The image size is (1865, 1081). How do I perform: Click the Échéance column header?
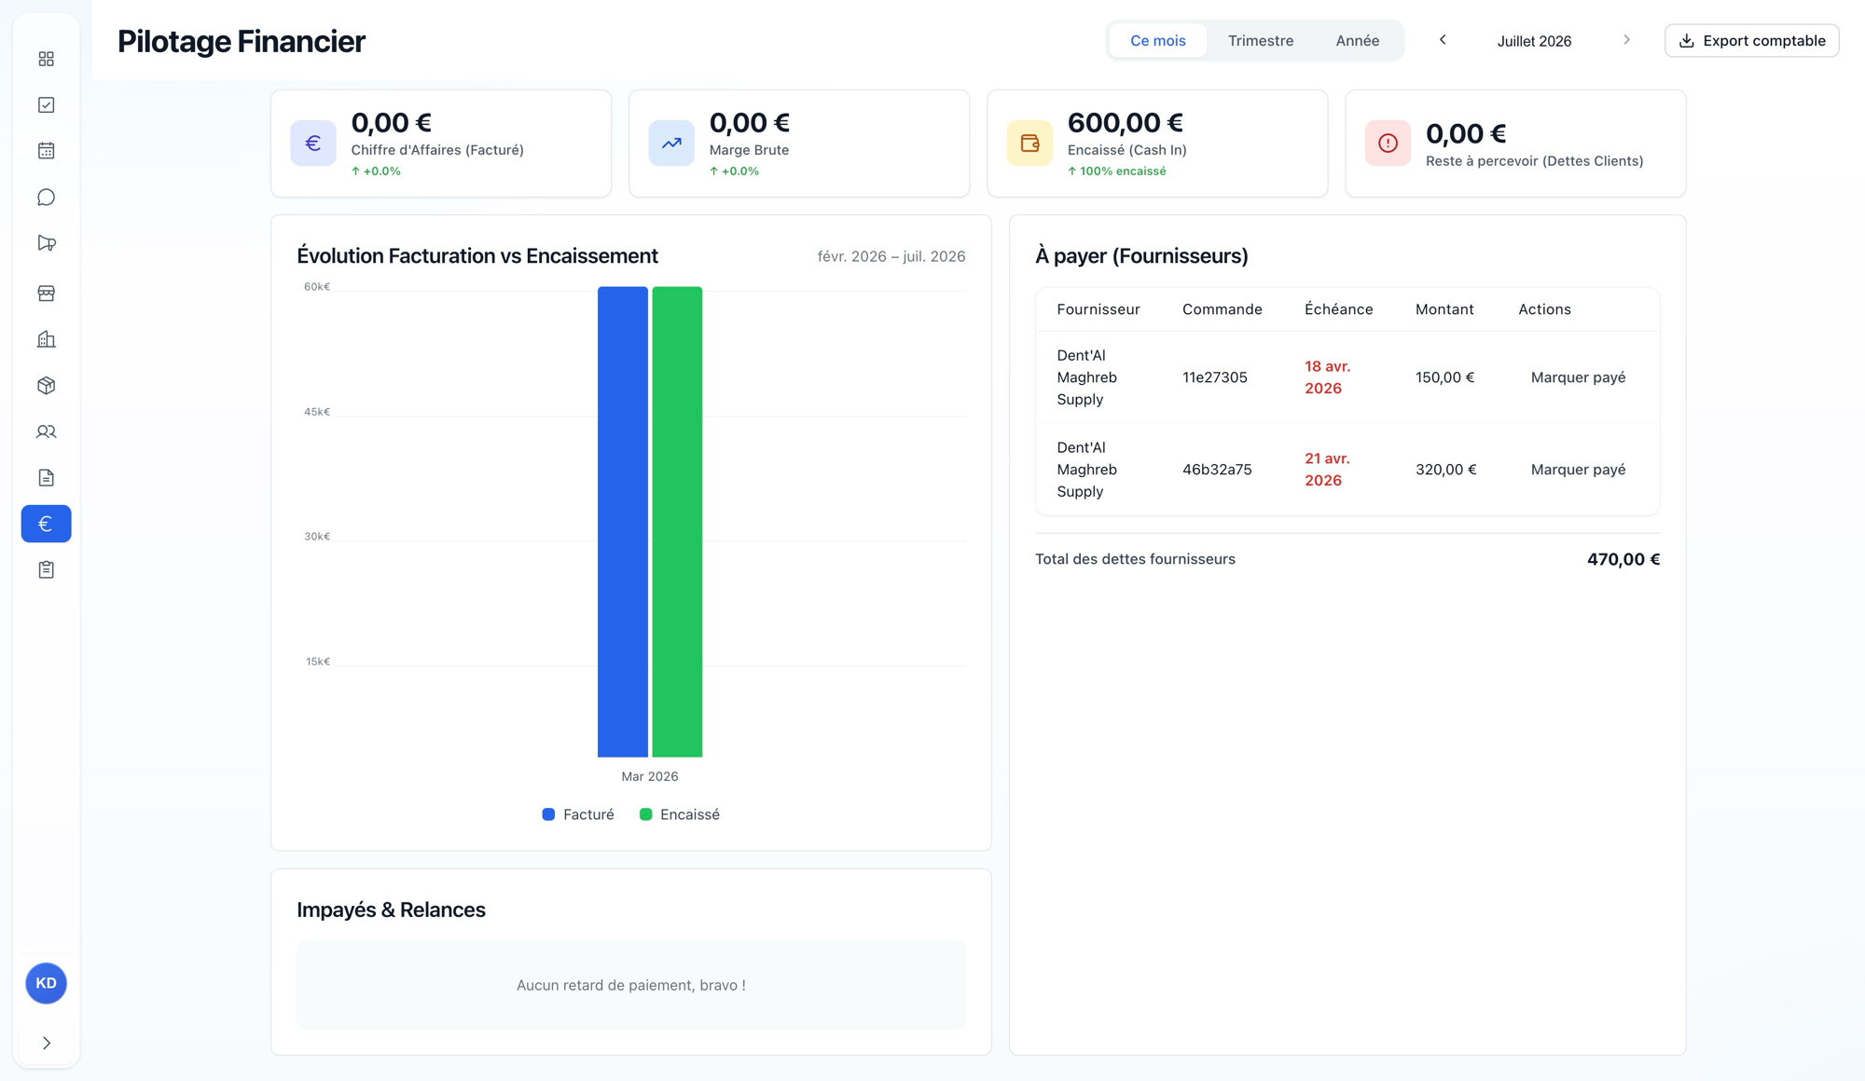[x=1338, y=309]
